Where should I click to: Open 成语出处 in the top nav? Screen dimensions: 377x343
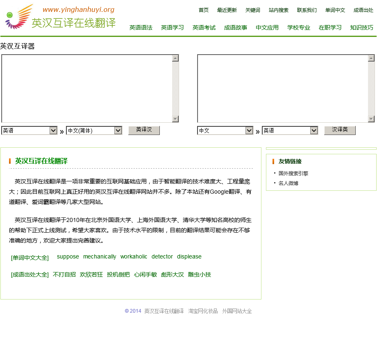point(363,10)
